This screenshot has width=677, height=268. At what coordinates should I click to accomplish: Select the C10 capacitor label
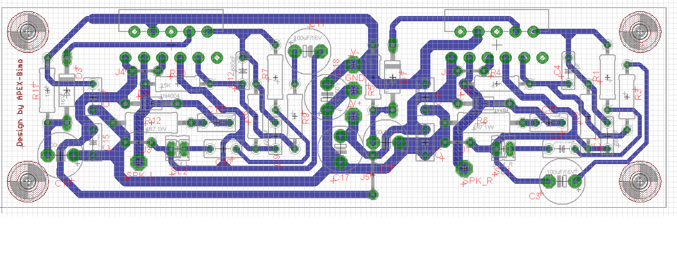[224, 161]
